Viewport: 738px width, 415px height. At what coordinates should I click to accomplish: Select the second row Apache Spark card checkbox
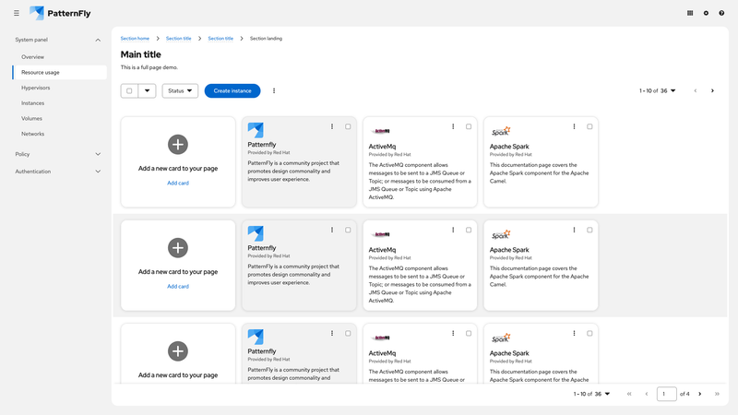pos(589,230)
